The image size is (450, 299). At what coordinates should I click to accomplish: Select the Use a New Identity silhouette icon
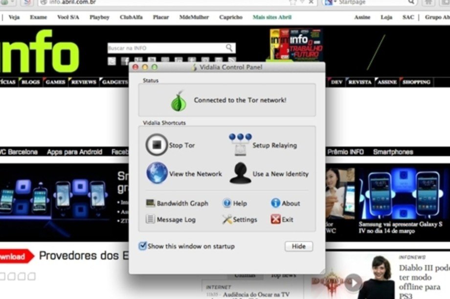click(241, 173)
